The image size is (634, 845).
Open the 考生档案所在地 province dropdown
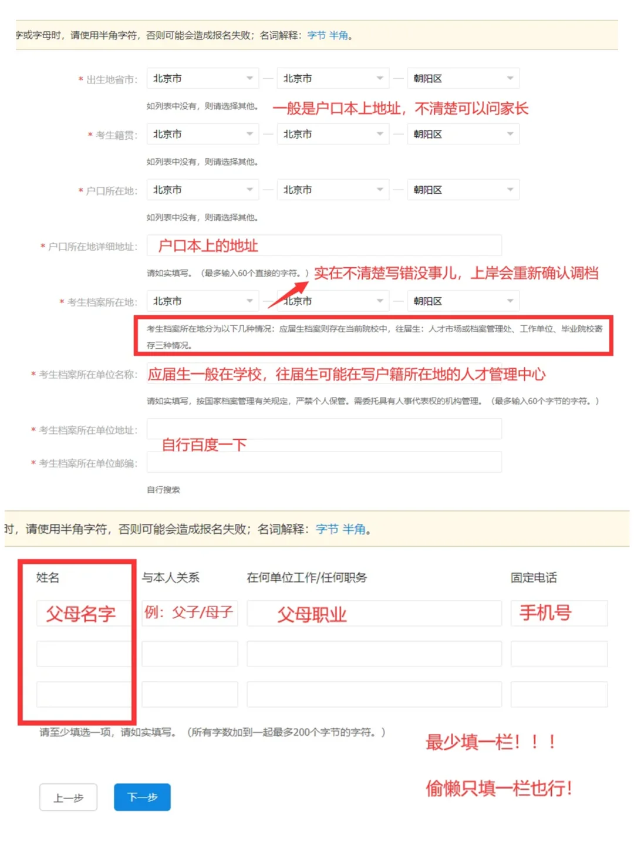coord(202,301)
